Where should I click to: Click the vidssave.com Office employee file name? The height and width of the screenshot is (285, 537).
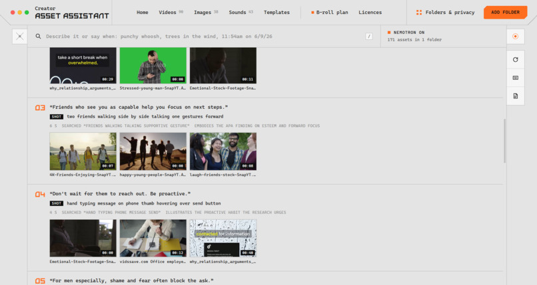coord(153,262)
